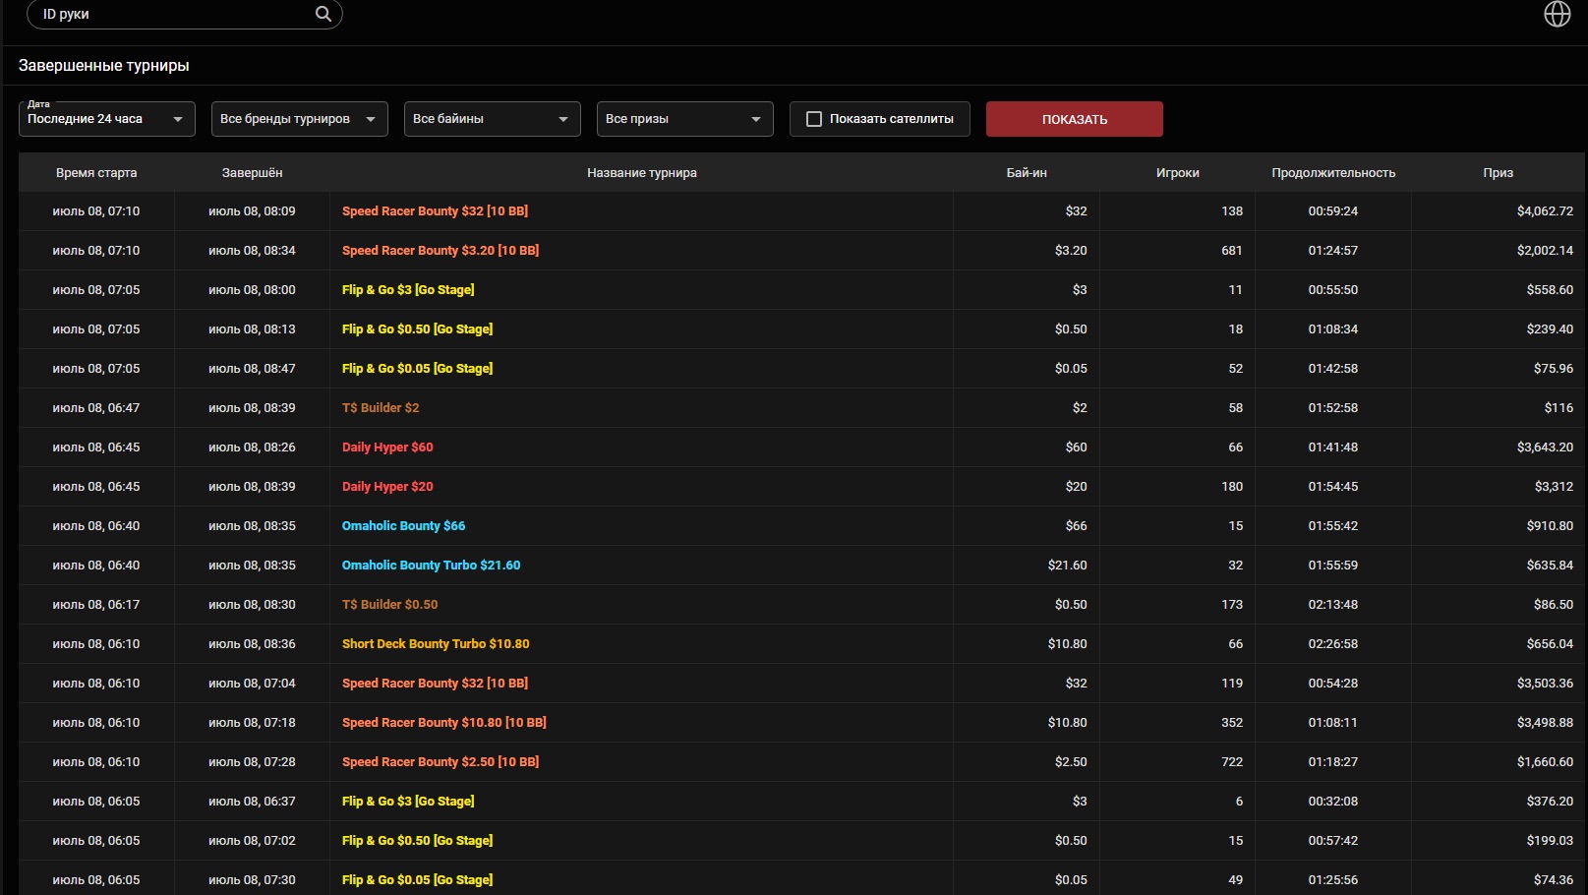Open the Все байины dropdown
This screenshot has width=1588, height=895.
493,119
